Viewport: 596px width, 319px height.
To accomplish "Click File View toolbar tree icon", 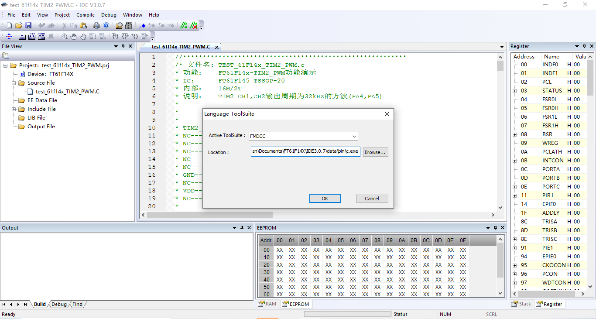I will click(x=6, y=55).
